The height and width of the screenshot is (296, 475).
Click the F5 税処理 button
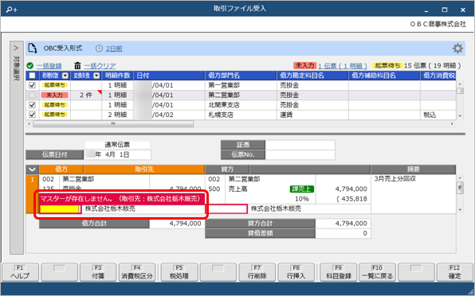point(179,272)
